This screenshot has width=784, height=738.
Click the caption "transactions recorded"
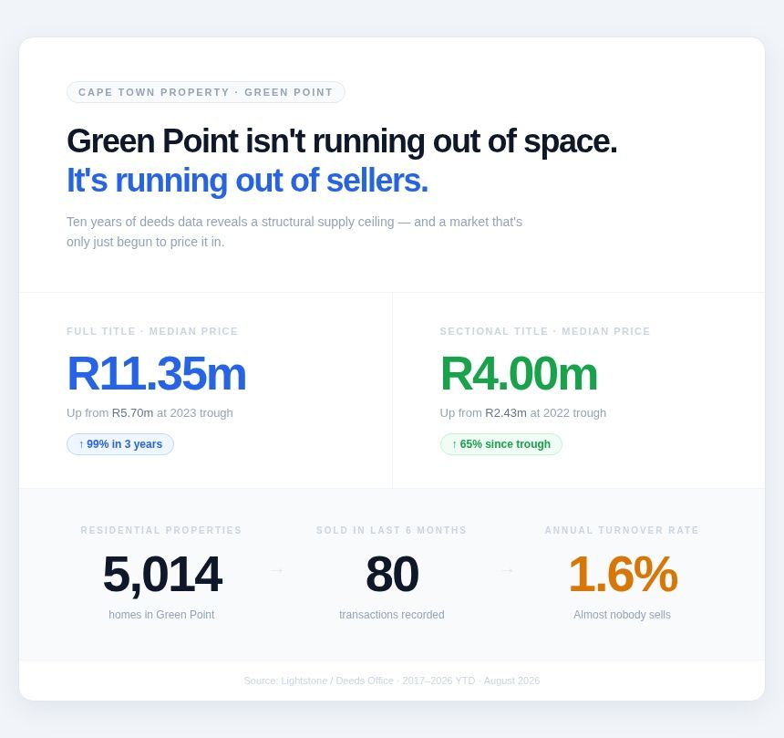(x=391, y=615)
